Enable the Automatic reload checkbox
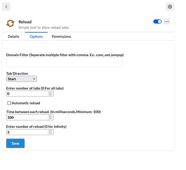Image resolution: width=186 pixels, height=170 pixels. point(9,103)
